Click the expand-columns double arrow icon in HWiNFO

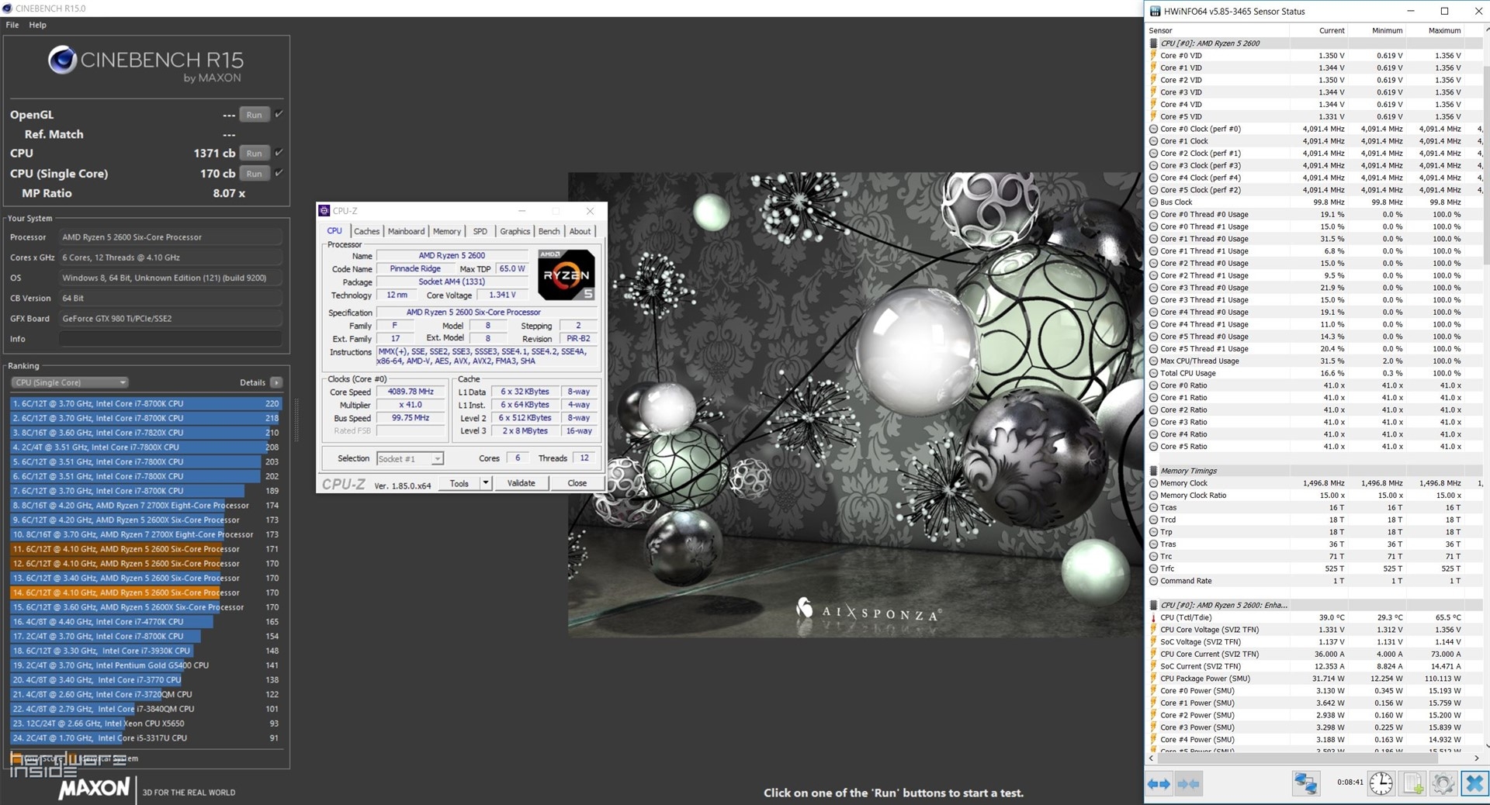tap(1159, 783)
